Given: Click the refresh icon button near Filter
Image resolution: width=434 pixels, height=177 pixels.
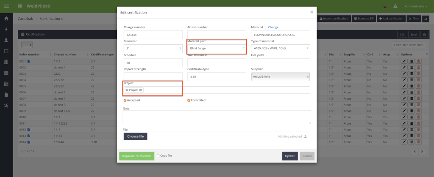Looking at the screenshot, I should (x=425, y=19).
